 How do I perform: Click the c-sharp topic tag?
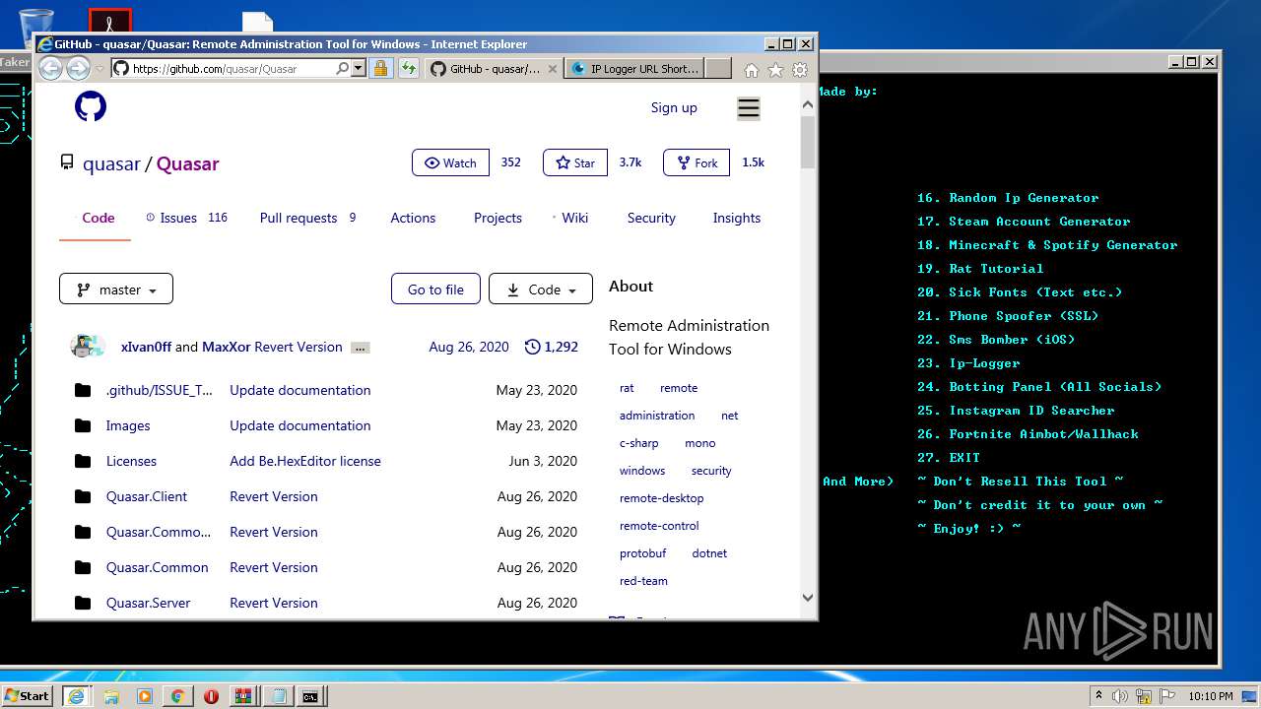coord(639,443)
